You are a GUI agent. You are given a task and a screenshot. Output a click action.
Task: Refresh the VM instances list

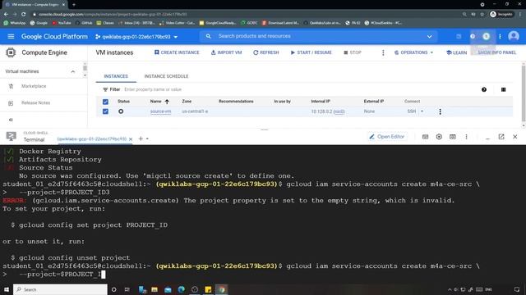266,52
